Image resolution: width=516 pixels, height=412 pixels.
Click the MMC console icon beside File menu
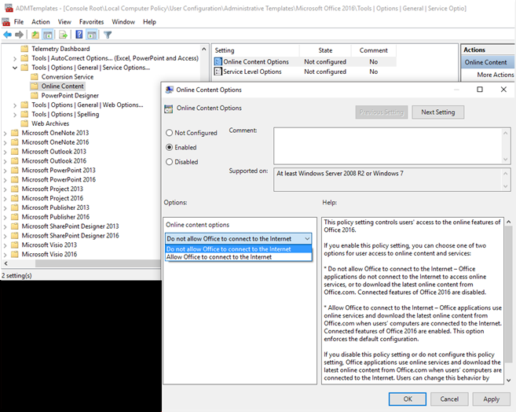[6, 22]
